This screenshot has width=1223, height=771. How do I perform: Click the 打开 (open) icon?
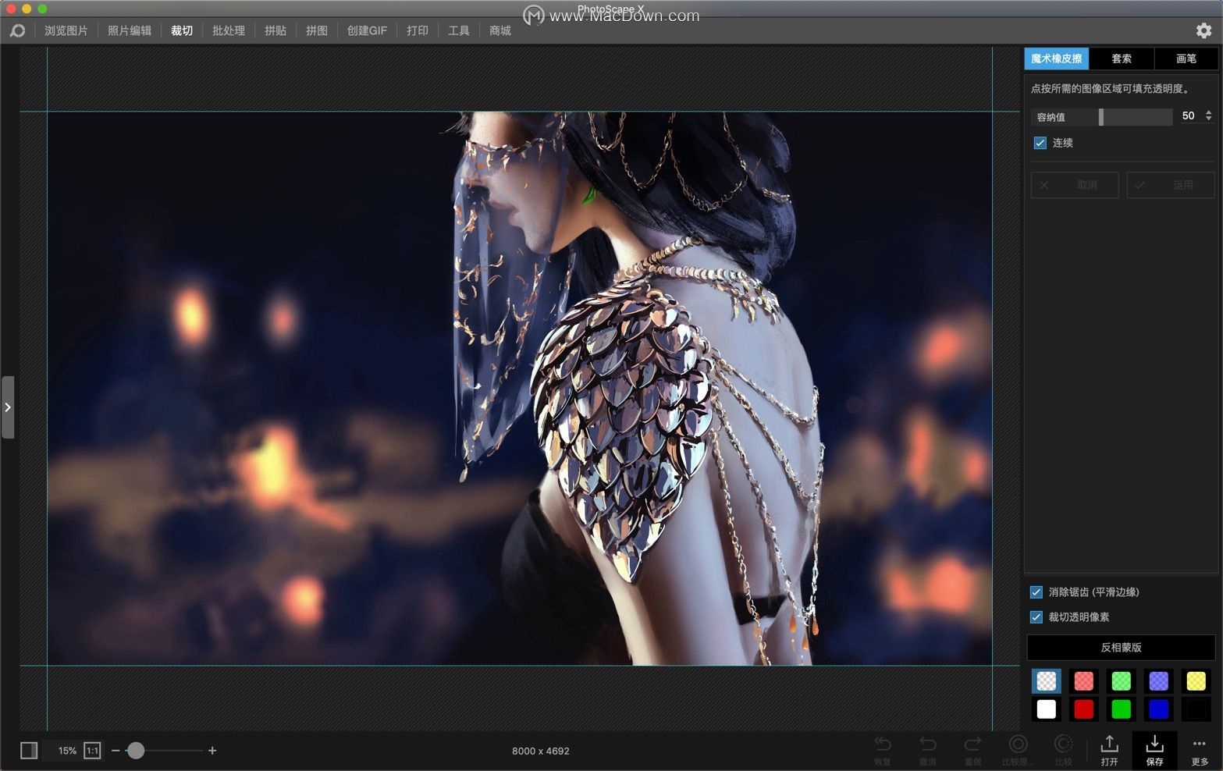tap(1109, 750)
